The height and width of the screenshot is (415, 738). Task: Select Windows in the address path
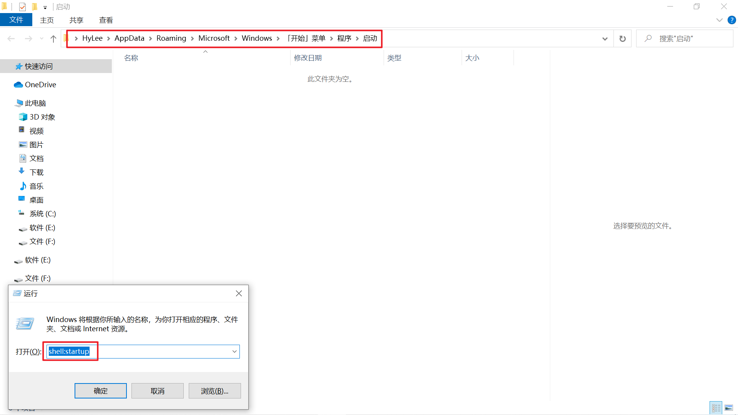tap(257, 38)
